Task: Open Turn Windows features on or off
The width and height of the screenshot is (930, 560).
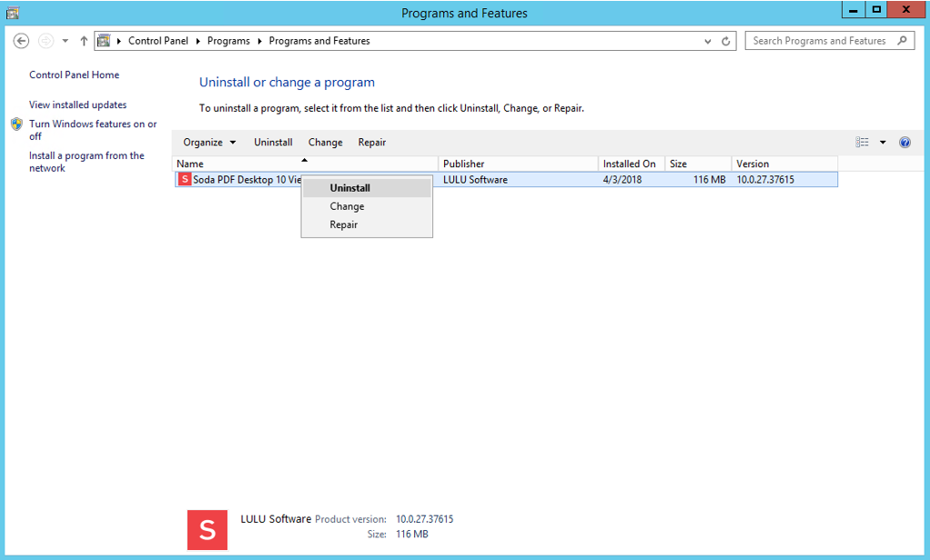Action: (93, 130)
